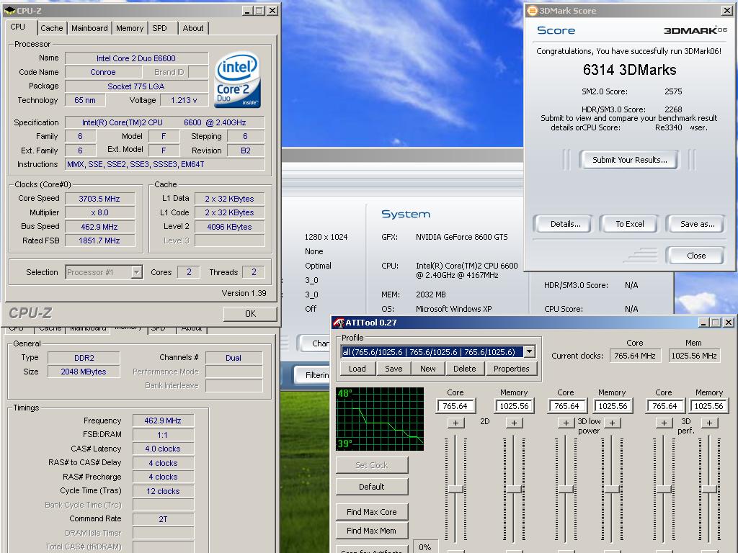Click the 3D low power Memory slider handle

[x=612, y=489]
